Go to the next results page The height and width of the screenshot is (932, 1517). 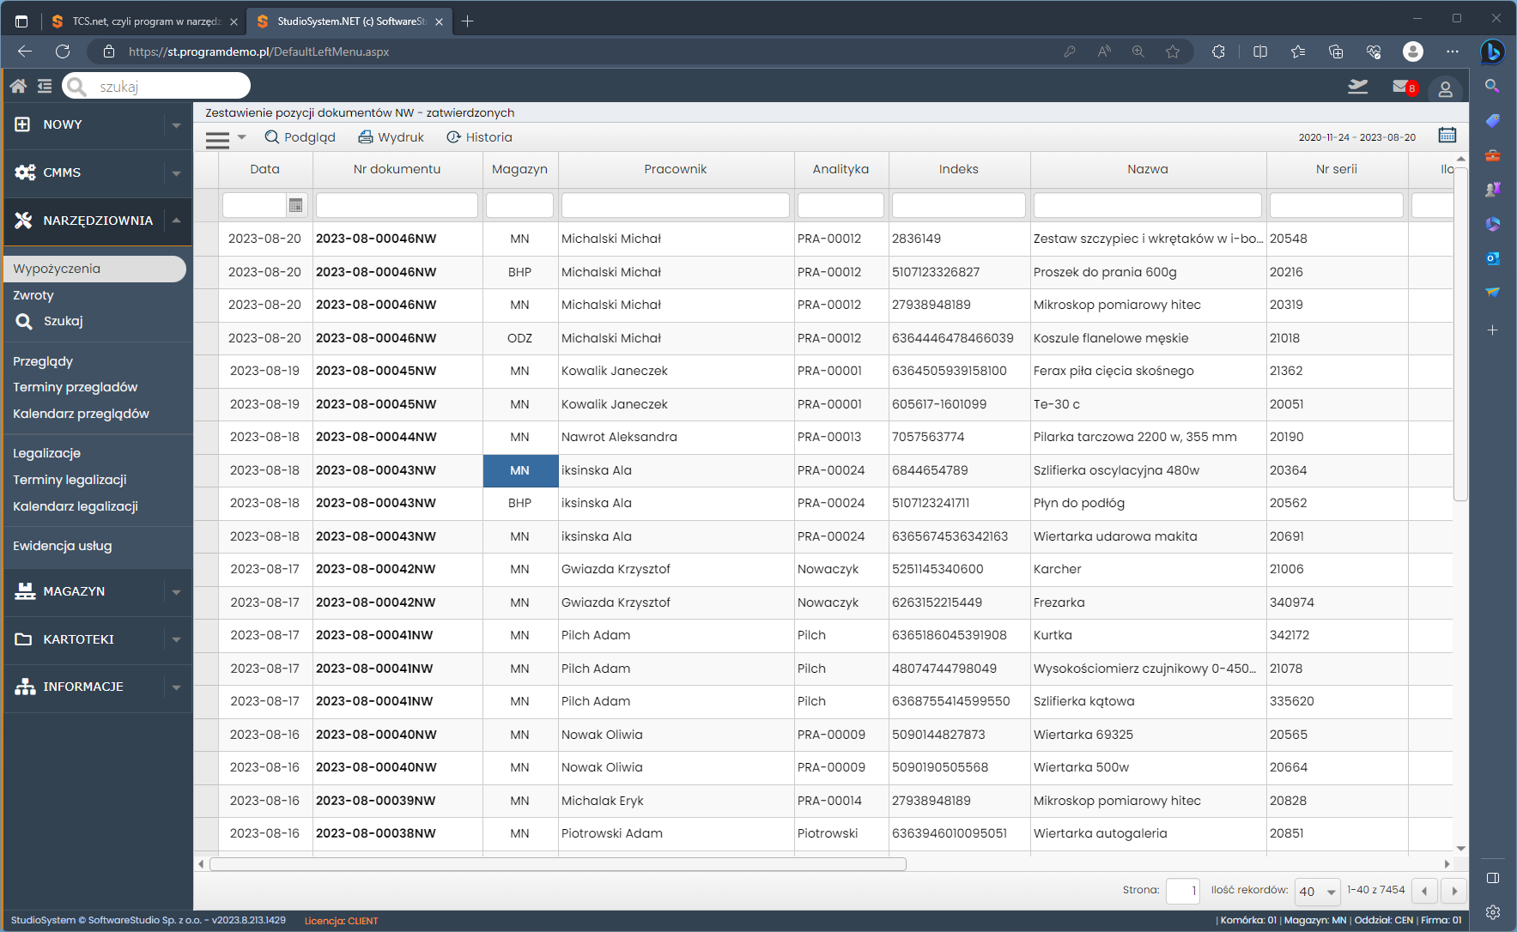point(1453,891)
